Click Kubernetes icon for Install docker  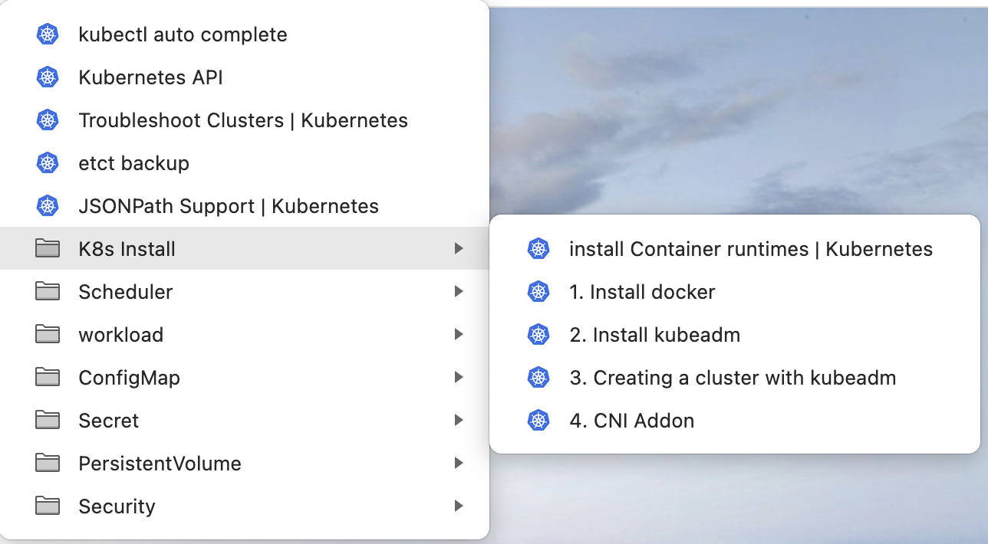pos(538,292)
